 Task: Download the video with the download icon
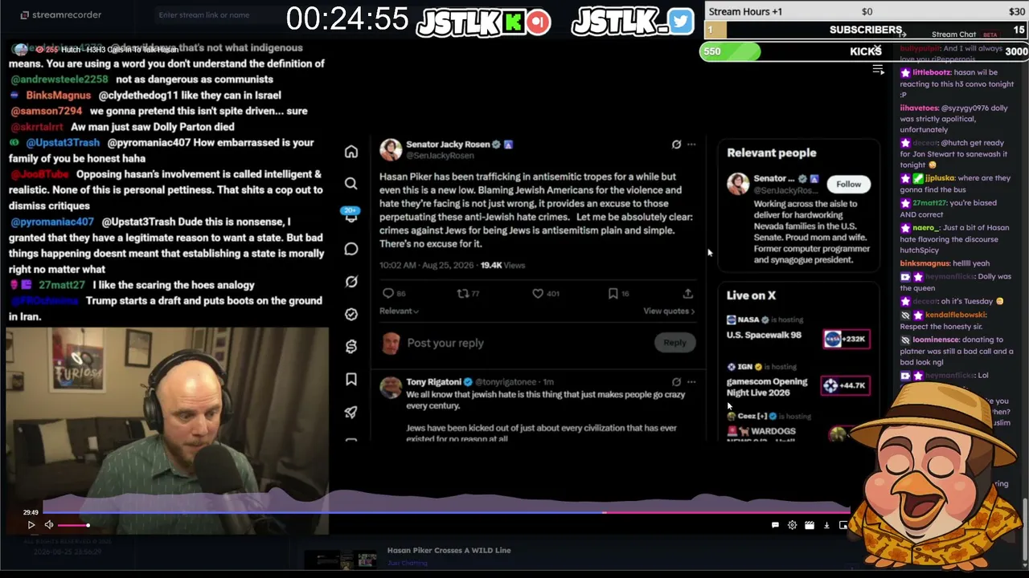[826, 525]
